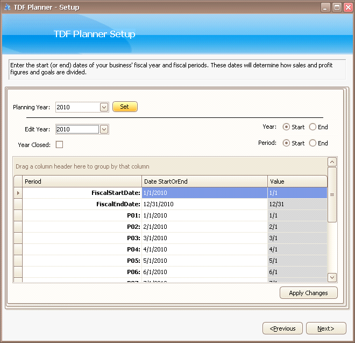Image resolution: width=355 pixels, height=343 pixels.
Task: Click the TDF Planner app icon in title bar
Action: [7, 7]
